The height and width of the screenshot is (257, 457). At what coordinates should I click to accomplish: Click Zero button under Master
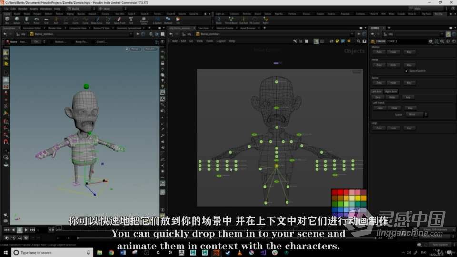click(x=378, y=52)
